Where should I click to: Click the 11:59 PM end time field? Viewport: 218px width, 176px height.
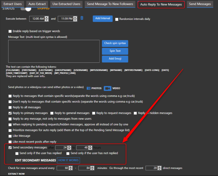coord(66,19)
